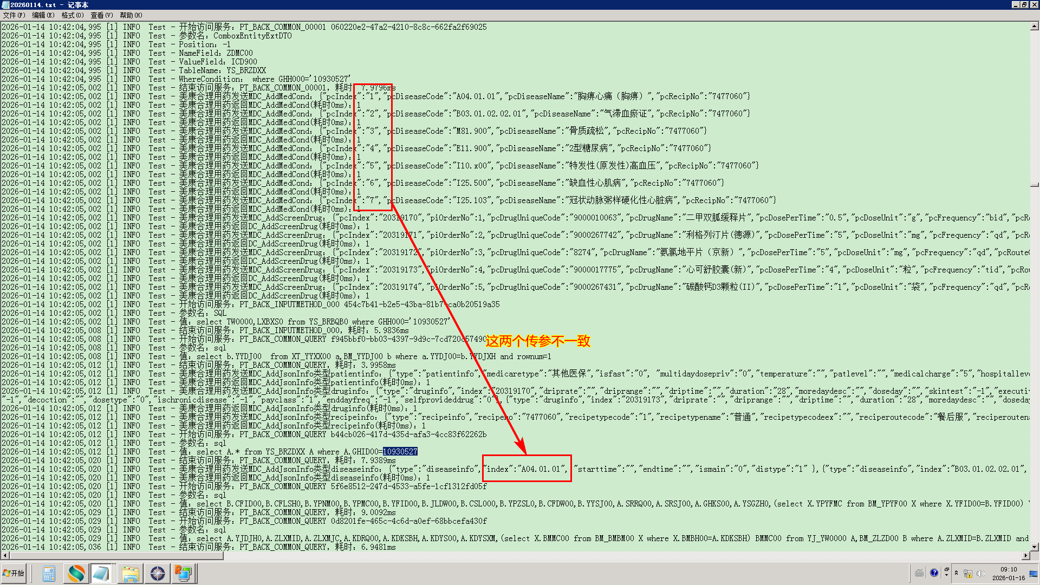The image size is (1040, 585).
Task: Click vertical scrollbar down arrow
Action: 1034,547
